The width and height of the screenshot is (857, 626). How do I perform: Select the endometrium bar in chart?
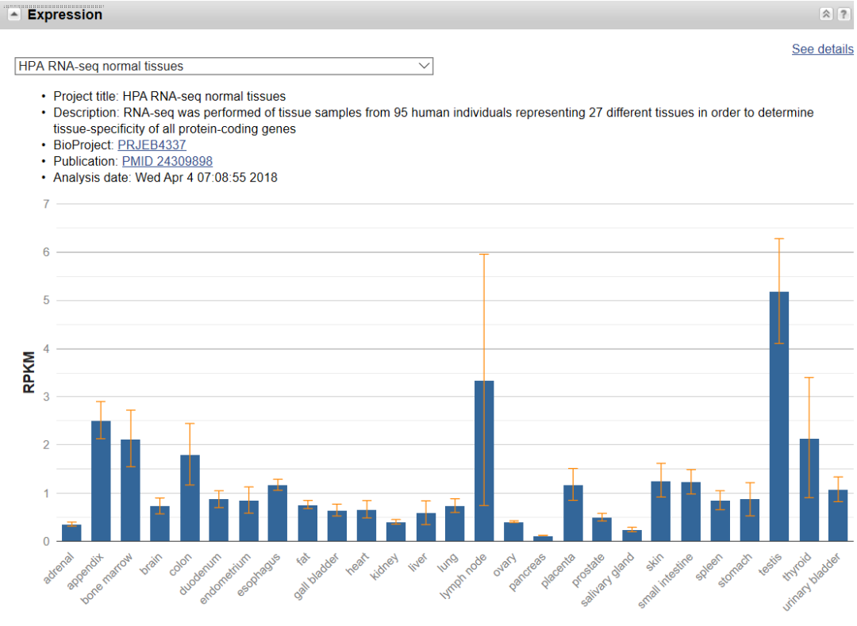click(248, 521)
